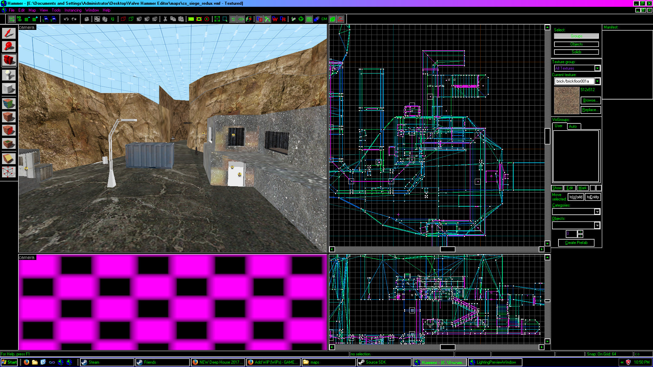Select the Block creation tool
The image size is (653, 367).
(9, 88)
